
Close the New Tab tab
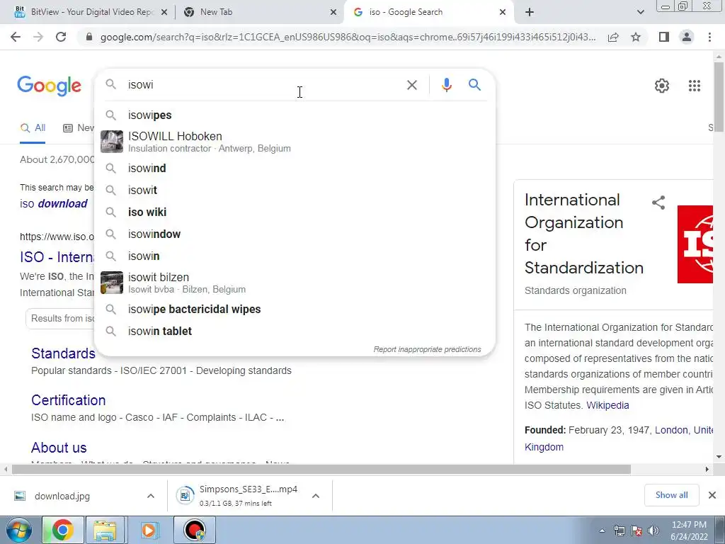[x=333, y=13]
